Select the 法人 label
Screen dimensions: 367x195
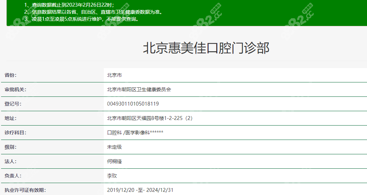[11, 161]
